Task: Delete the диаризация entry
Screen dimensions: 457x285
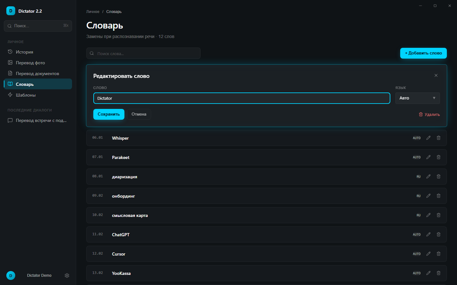Action: [439, 176]
